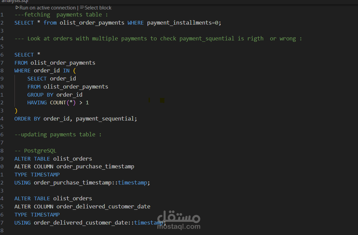Click the comment '---fetching payments table :'
The width and height of the screenshot is (358, 235).
61,14
